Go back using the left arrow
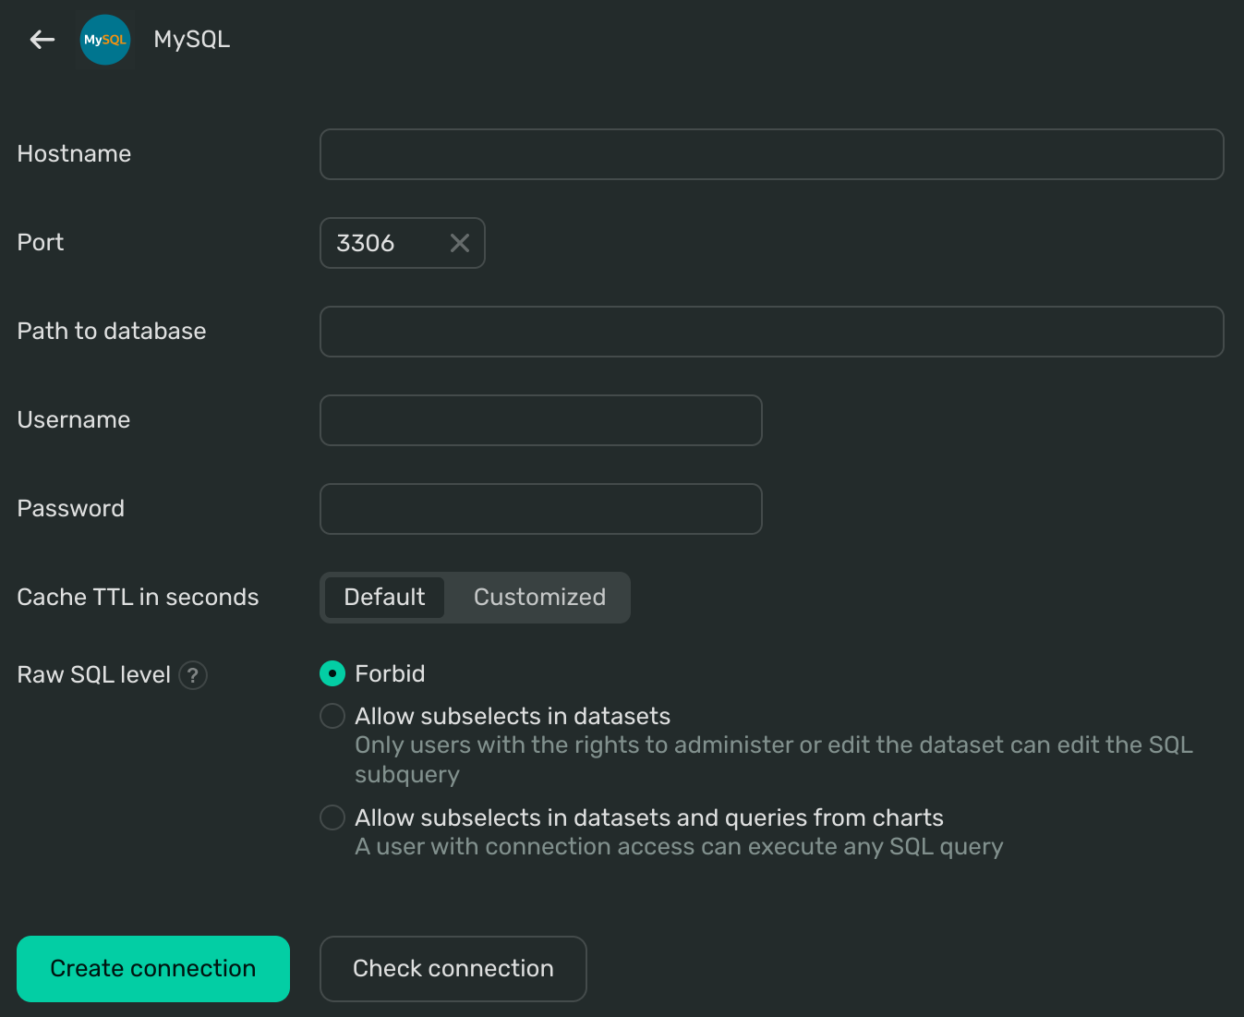 [42, 40]
